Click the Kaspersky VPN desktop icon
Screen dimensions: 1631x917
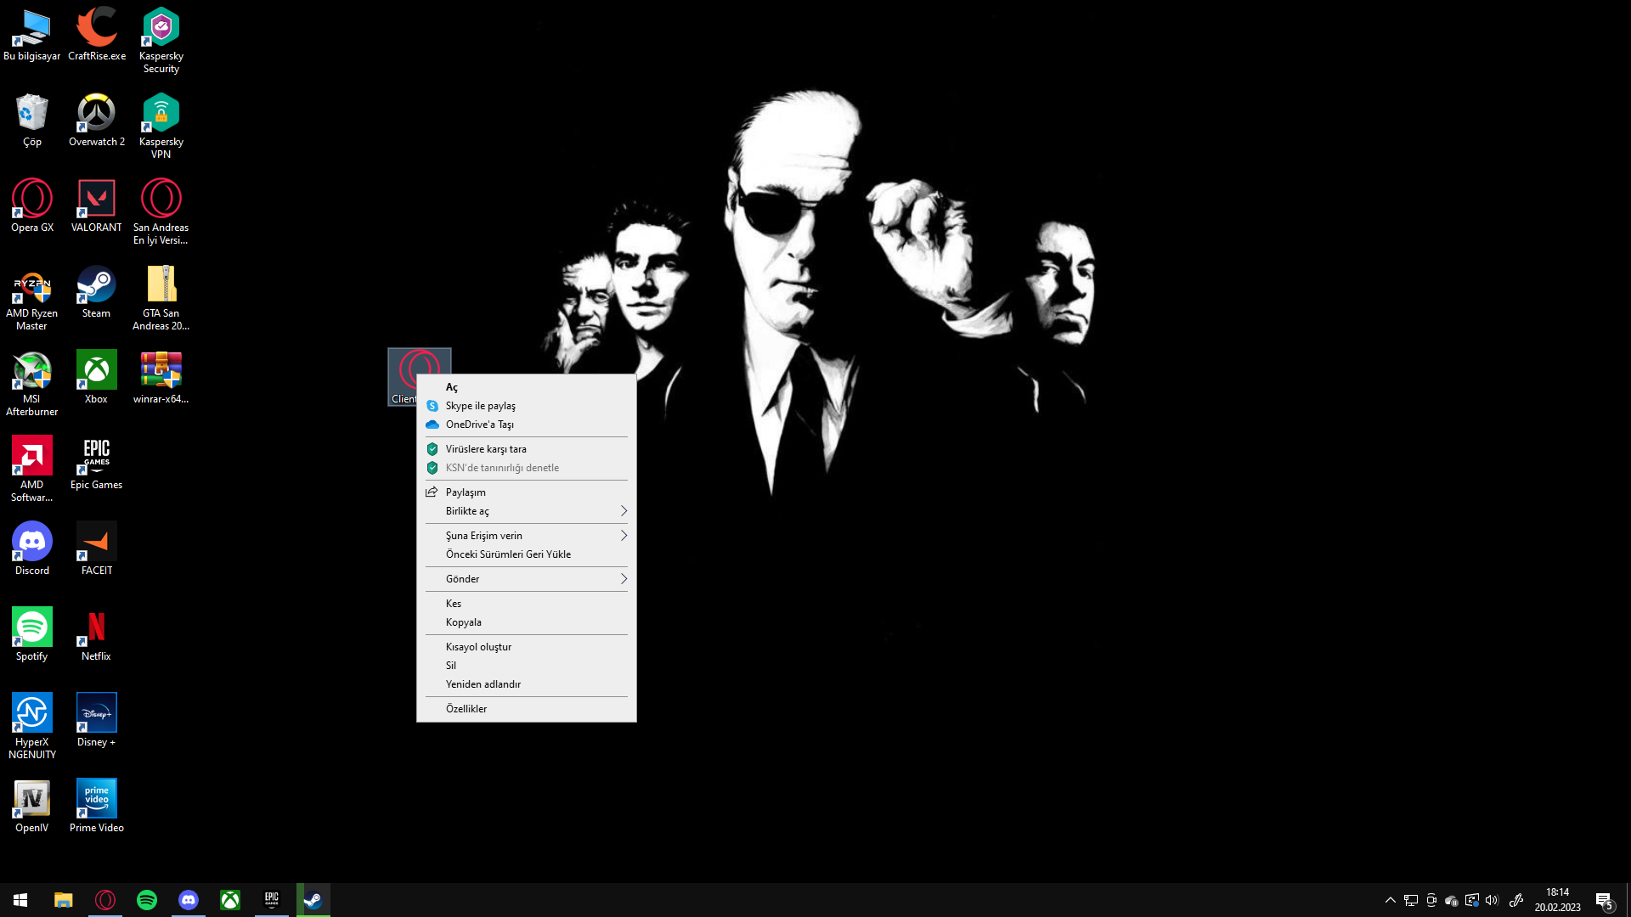pyautogui.click(x=161, y=114)
